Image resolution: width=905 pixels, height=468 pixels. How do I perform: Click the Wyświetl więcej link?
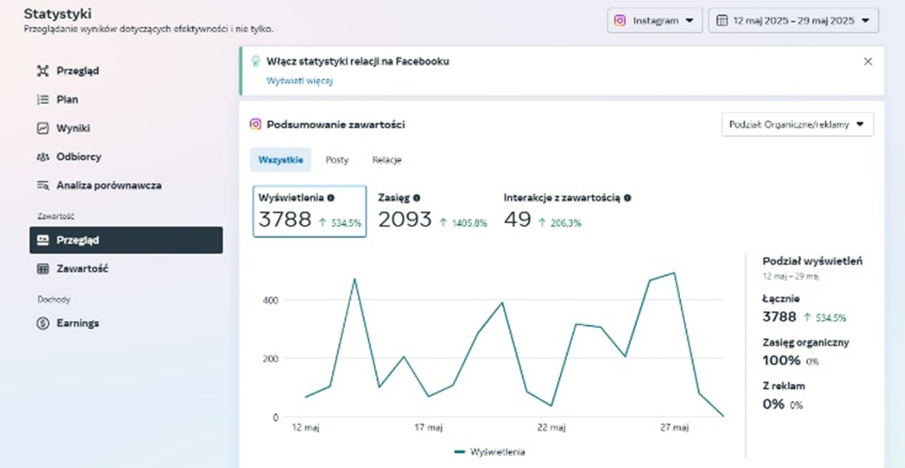(299, 81)
